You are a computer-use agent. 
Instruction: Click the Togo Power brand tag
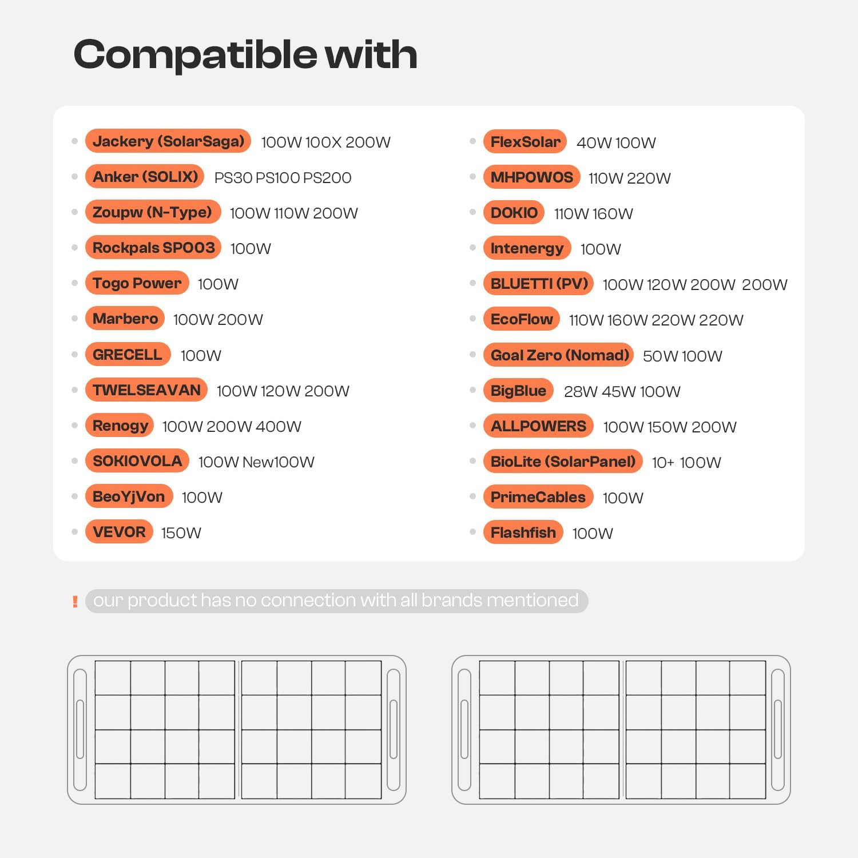click(x=137, y=283)
